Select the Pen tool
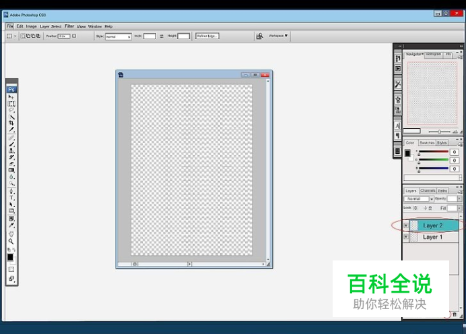The width and height of the screenshot is (466, 334). click(x=11, y=191)
